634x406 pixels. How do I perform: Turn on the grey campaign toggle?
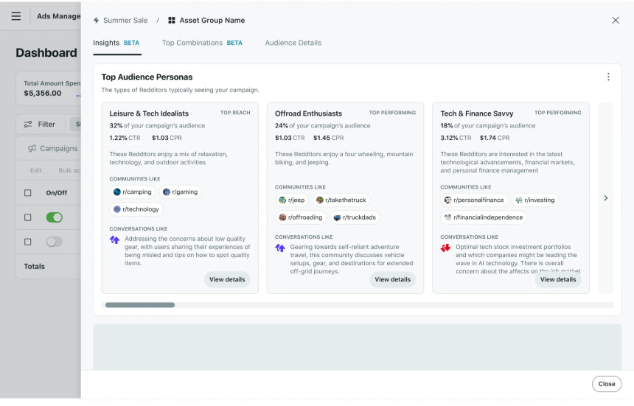(54, 242)
